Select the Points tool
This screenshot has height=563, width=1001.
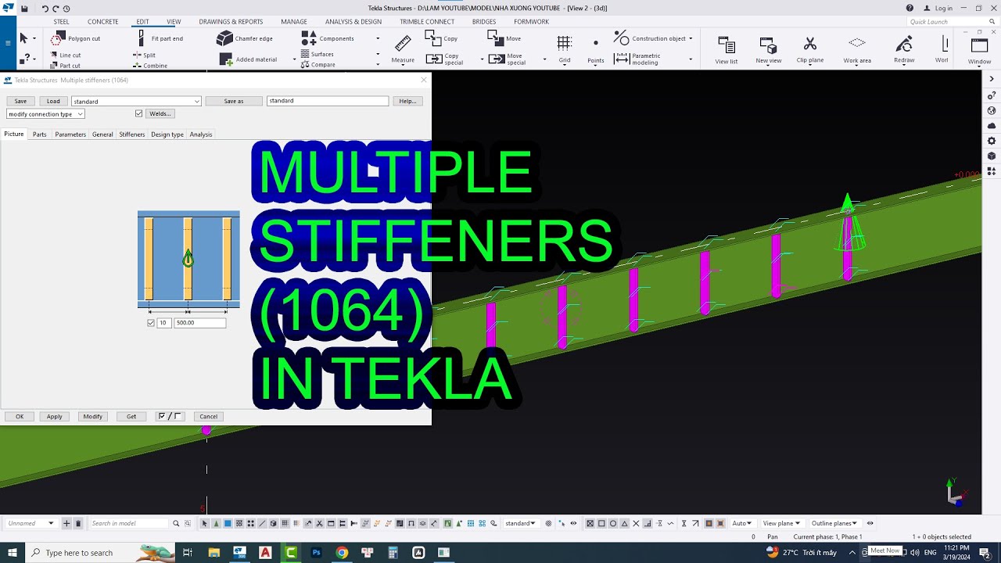pyautogui.click(x=596, y=50)
